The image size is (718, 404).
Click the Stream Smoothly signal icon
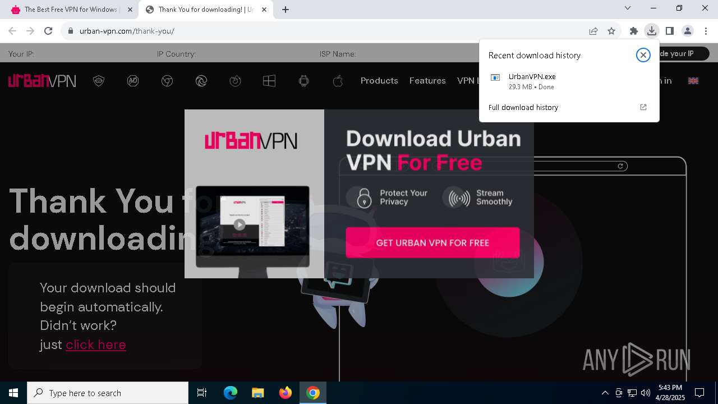point(459,198)
